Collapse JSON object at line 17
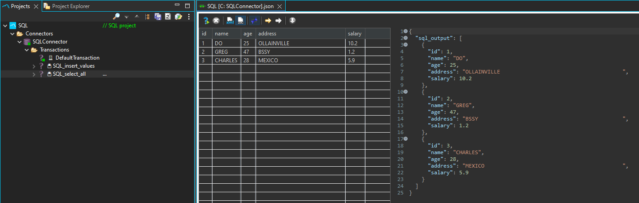Image resolution: width=639 pixels, height=203 pixels. pyautogui.click(x=405, y=139)
